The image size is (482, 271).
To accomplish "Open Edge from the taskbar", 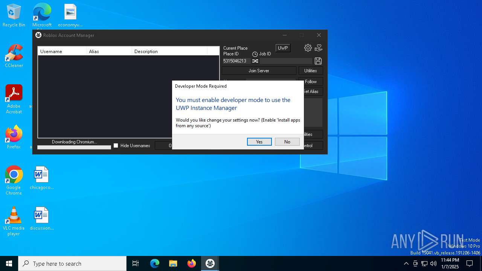I will [x=155, y=263].
